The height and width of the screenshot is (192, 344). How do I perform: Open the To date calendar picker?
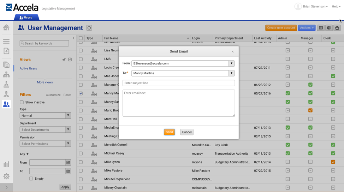(68, 171)
